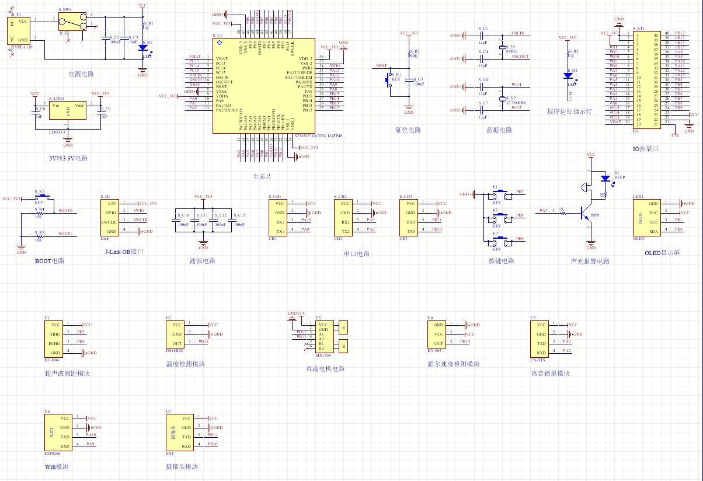Click the B1 BEEP LED symbol
The image size is (703, 481).
[605, 178]
